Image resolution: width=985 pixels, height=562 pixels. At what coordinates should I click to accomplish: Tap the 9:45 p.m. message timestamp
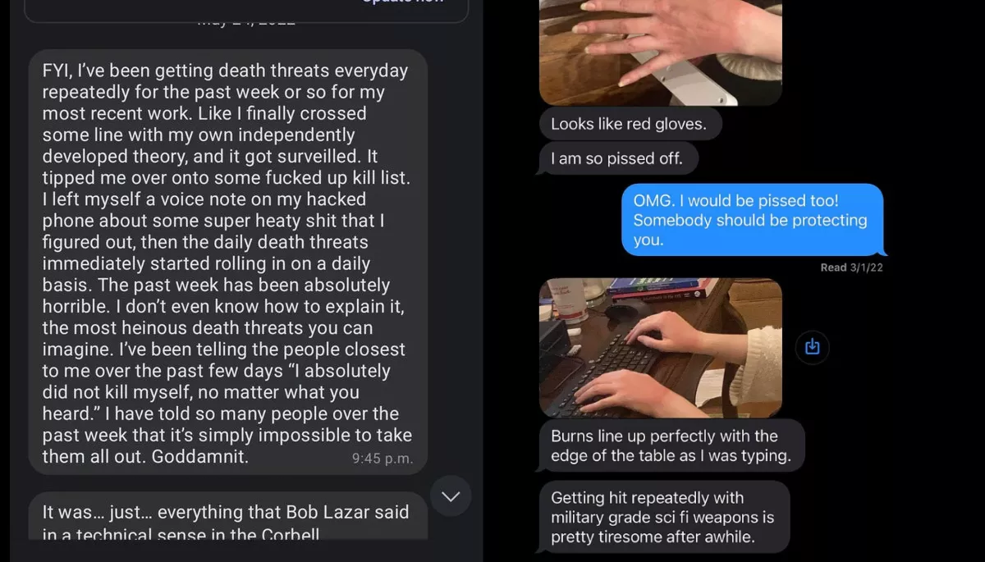click(x=382, y=459)
